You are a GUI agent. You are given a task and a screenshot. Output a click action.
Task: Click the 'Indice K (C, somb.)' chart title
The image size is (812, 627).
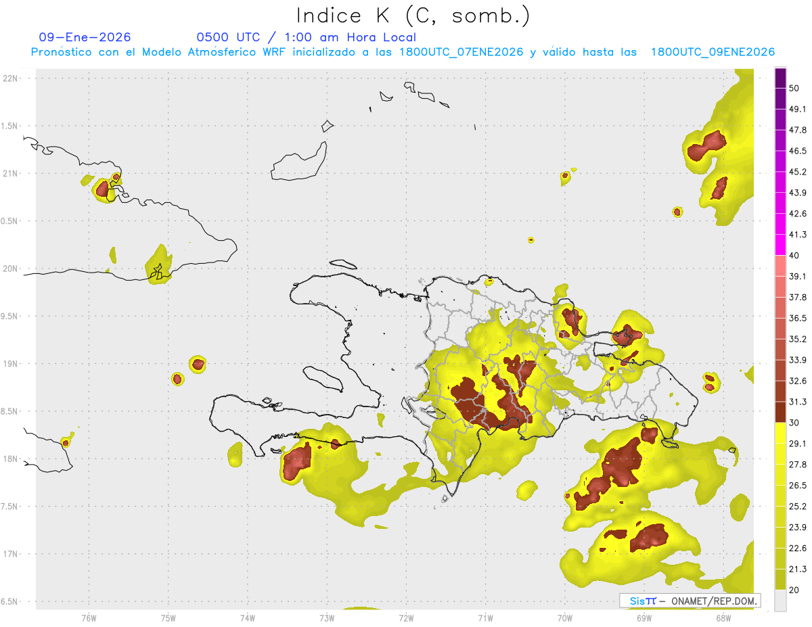(412, 16)
